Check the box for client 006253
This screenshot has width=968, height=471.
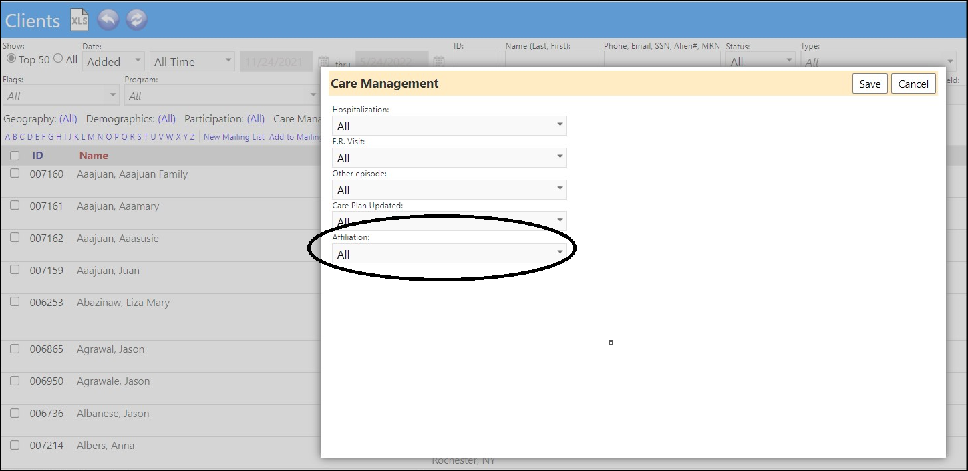15,302
